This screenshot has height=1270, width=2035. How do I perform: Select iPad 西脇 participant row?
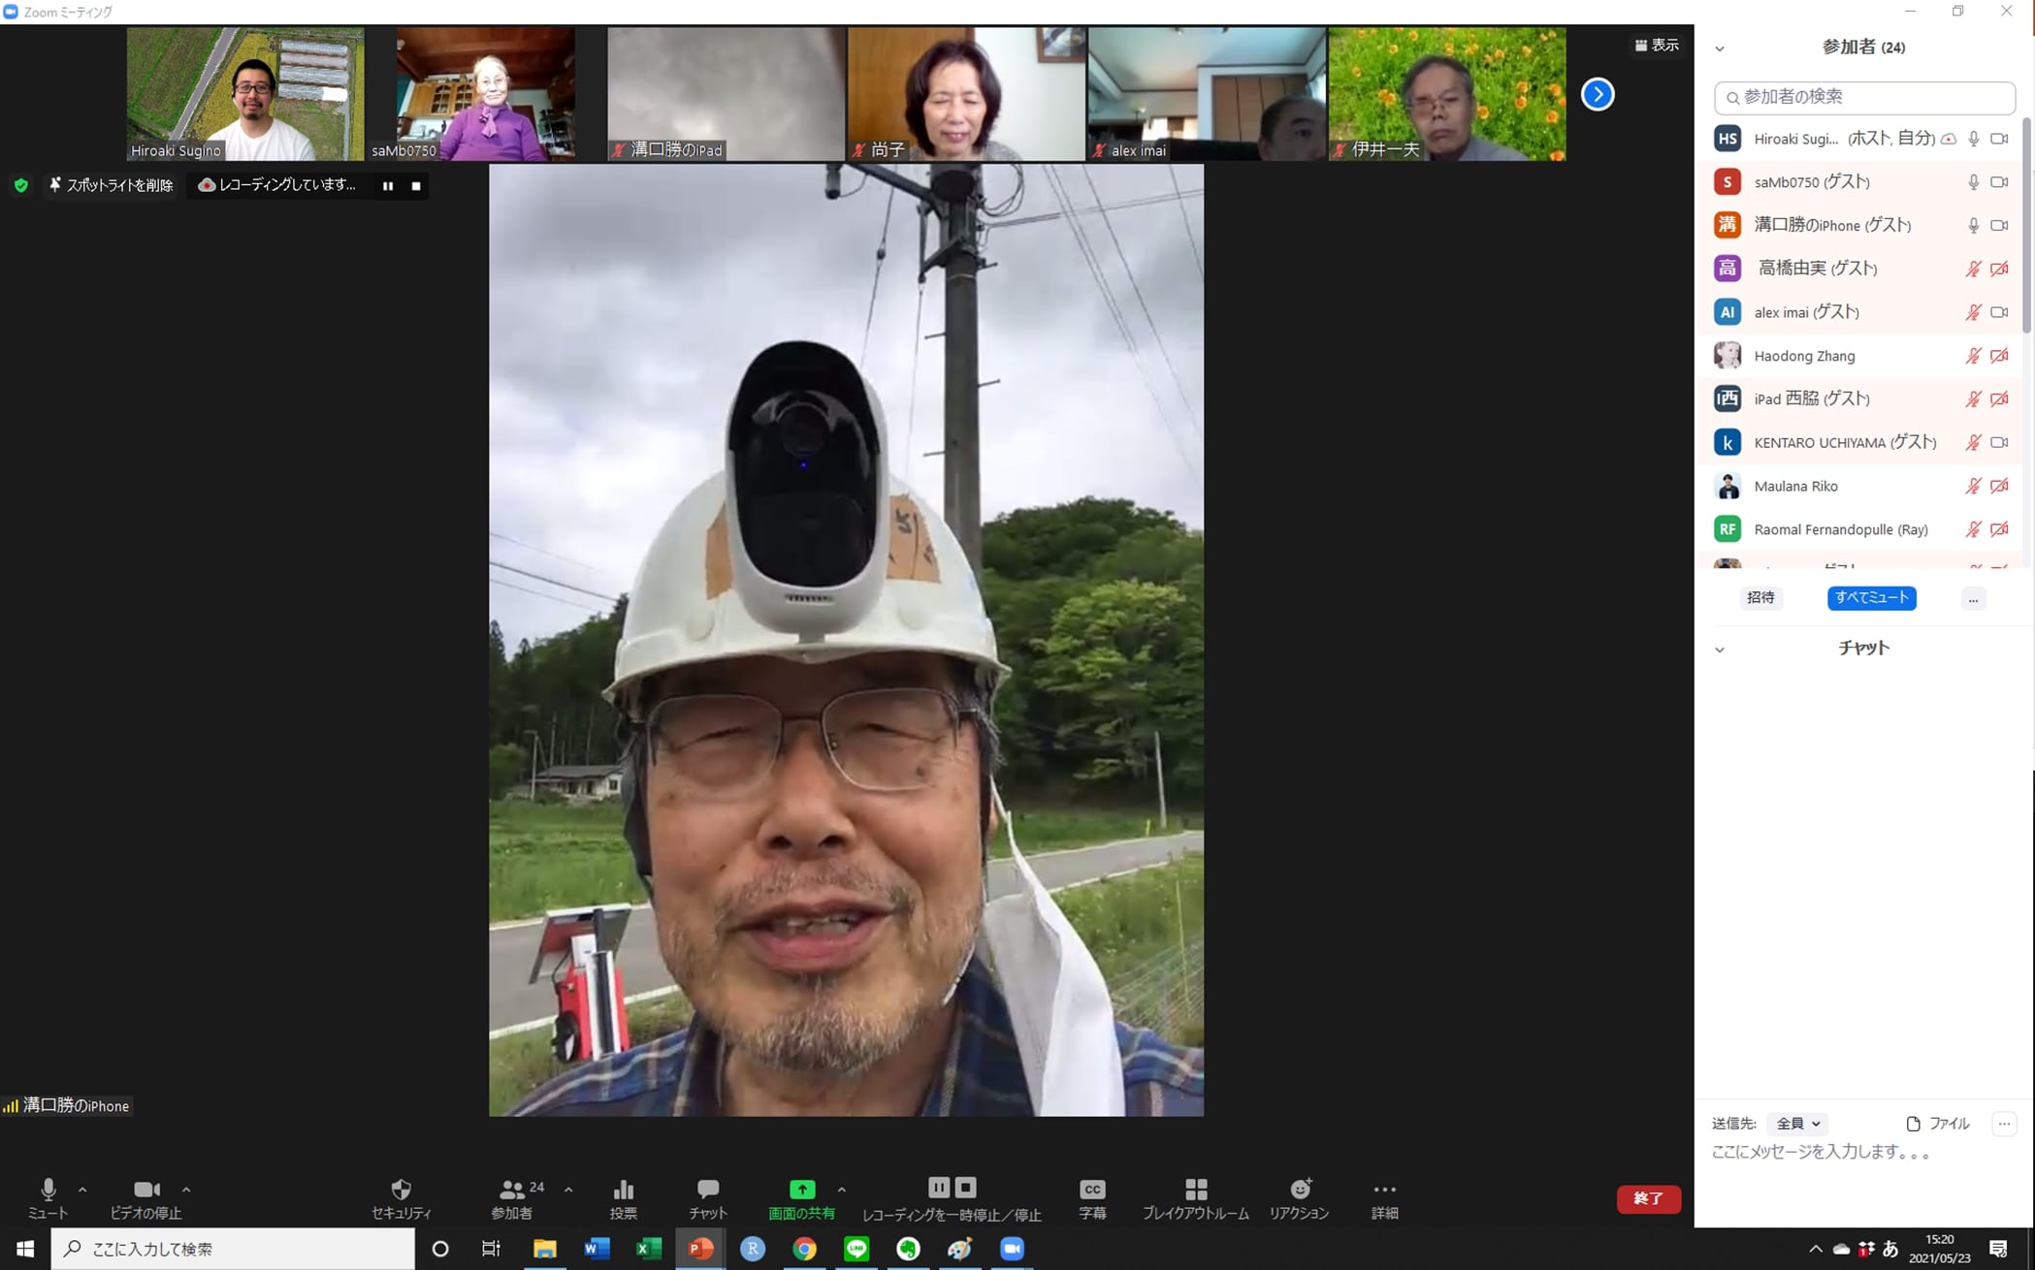click(x=1859, y=398)
